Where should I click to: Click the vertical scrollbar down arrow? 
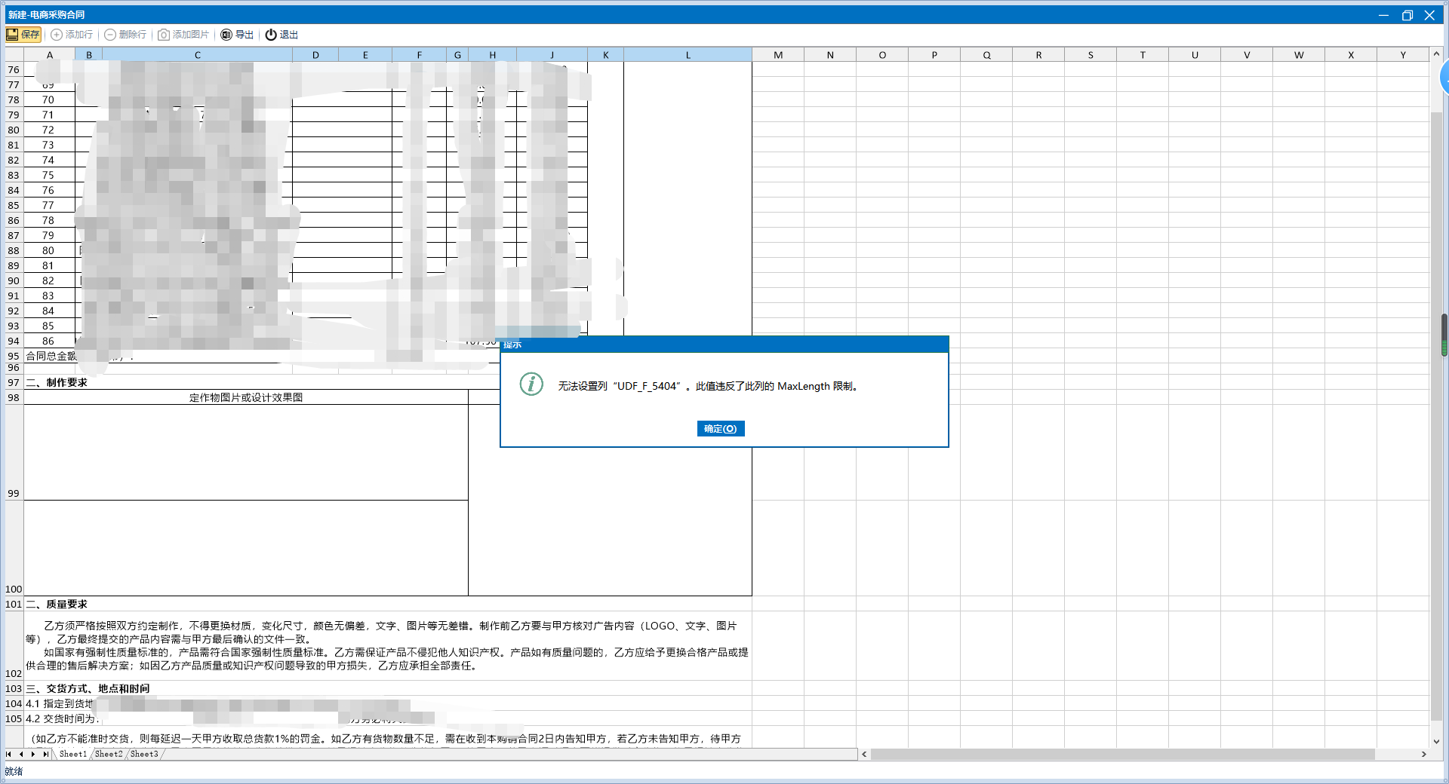pos(1436,742)
